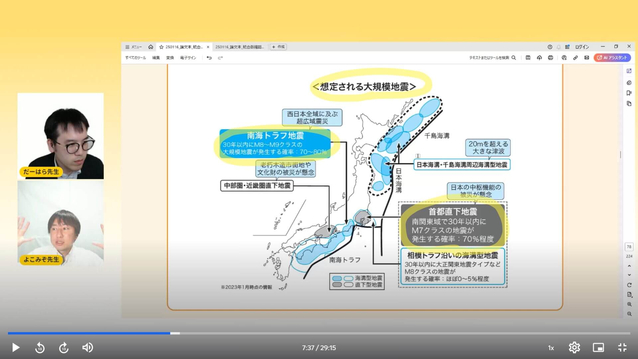Open playback speed 1x menu
The width and height of the screenshot is (638, 359).
tap(551, 348)
